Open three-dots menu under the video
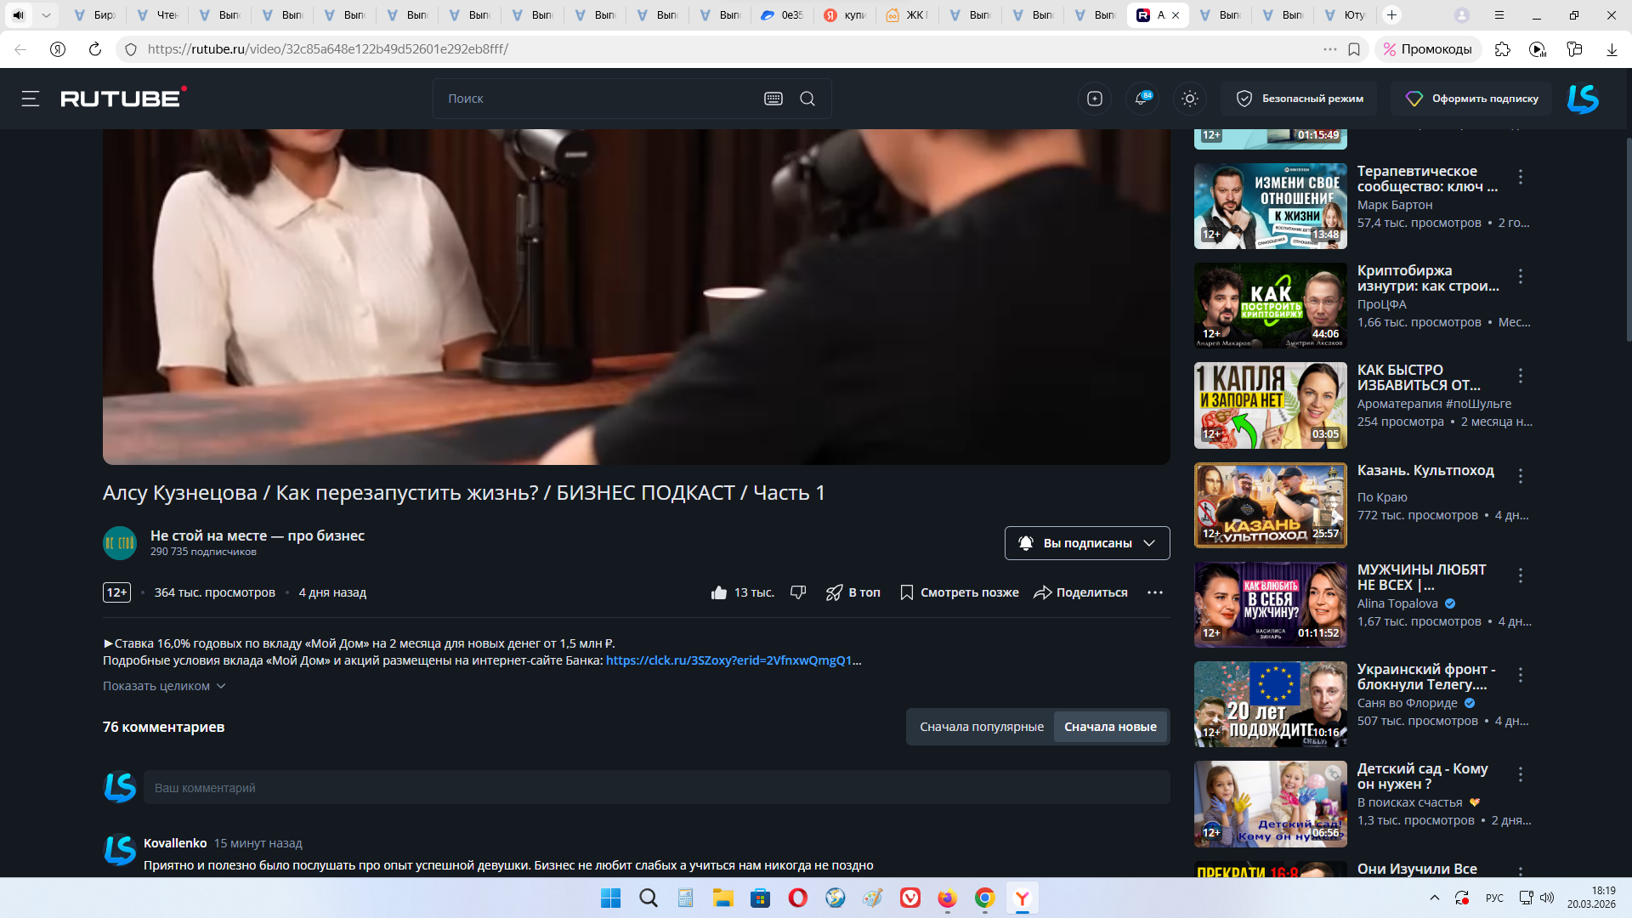The height and width of the screenshot is (918, 1632). click(x=1154, y=592)
